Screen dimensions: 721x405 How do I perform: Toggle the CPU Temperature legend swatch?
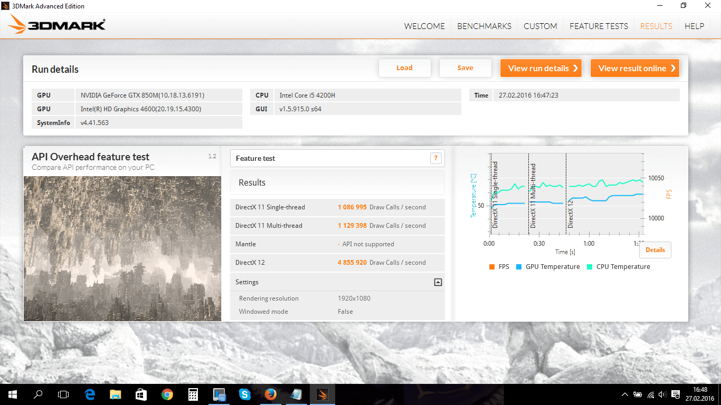590,267
